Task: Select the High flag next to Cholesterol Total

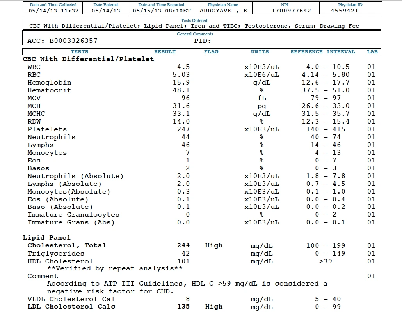Action: [x=214, y=245]
